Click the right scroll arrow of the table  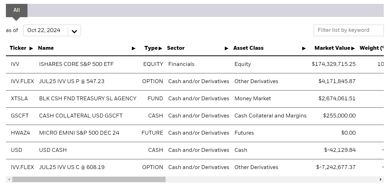pos(381,180)
